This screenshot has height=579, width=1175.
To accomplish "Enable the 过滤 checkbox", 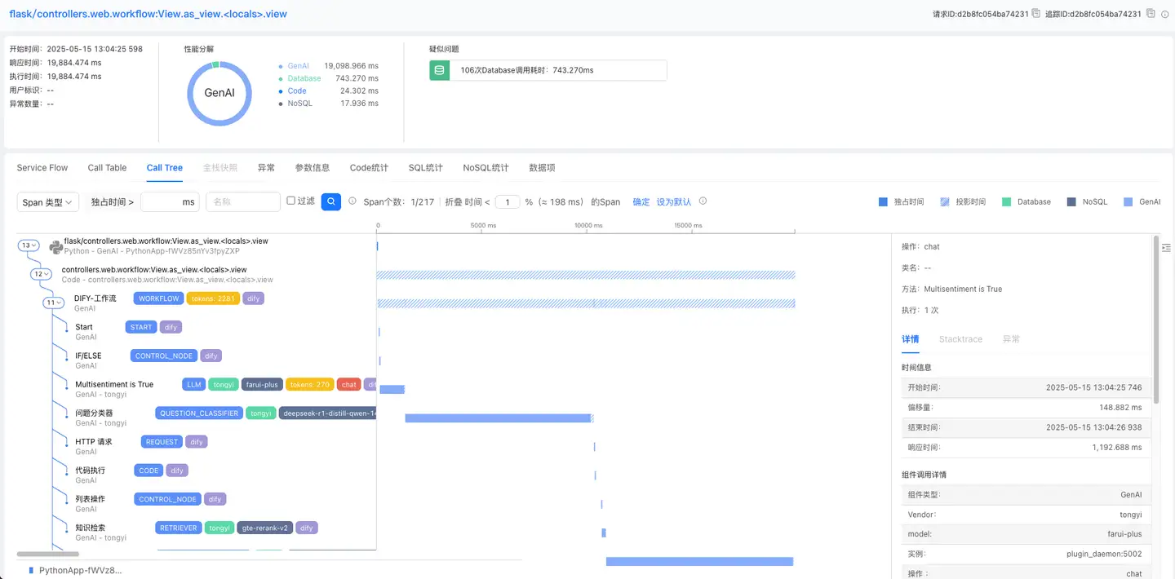I will tap(290, 201).
